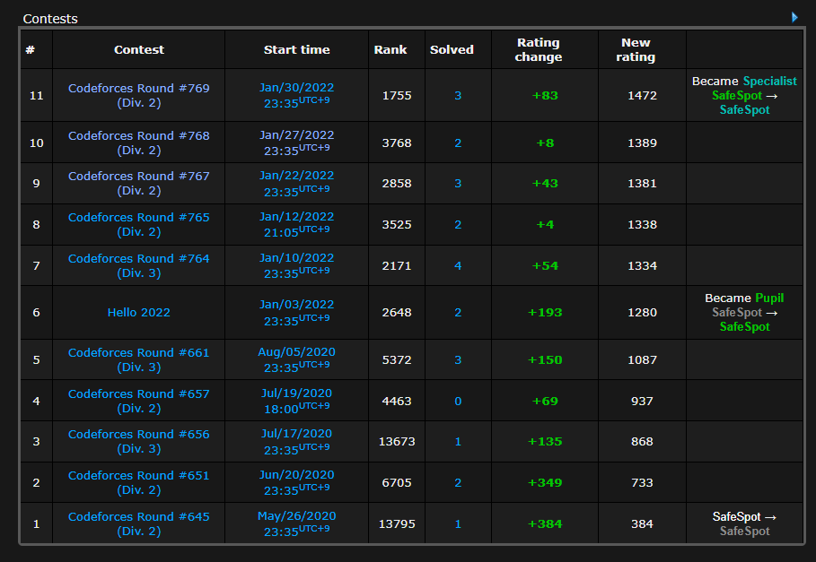Screen dimensions: 816x562
Task: Click the rank value 1755
Action: [x=397, y=96]
